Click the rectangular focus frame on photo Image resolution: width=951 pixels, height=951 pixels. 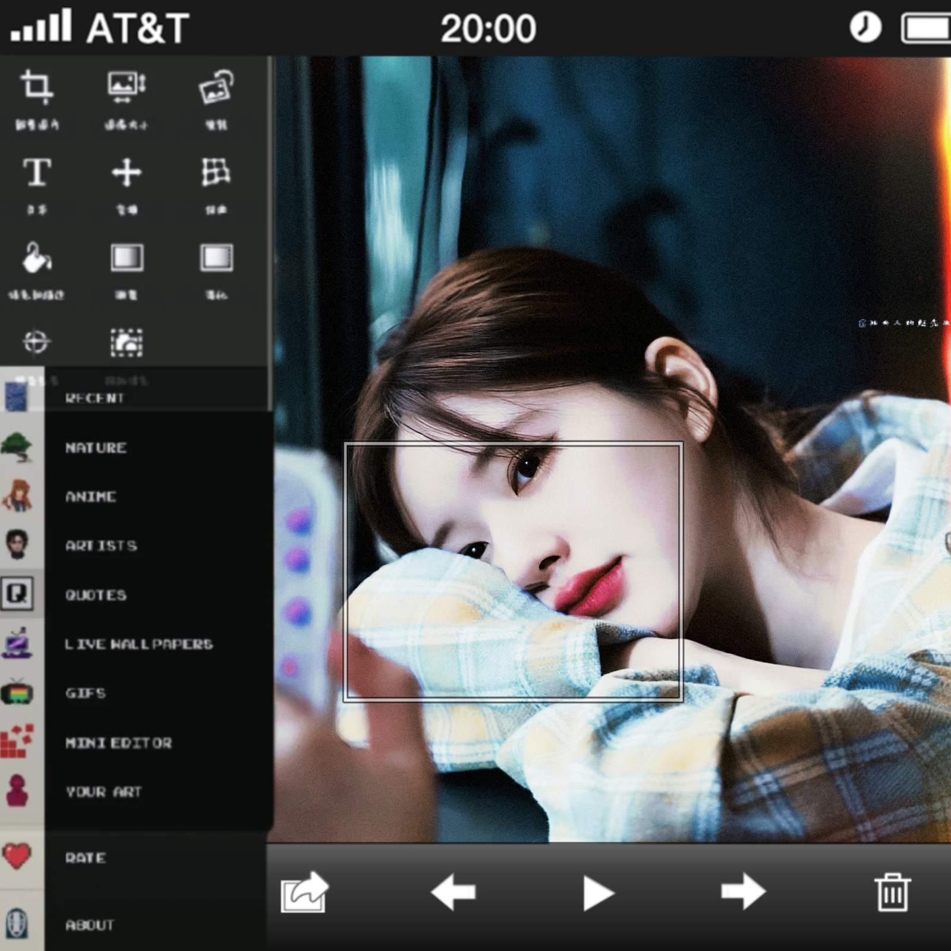(x=513, y=572)
